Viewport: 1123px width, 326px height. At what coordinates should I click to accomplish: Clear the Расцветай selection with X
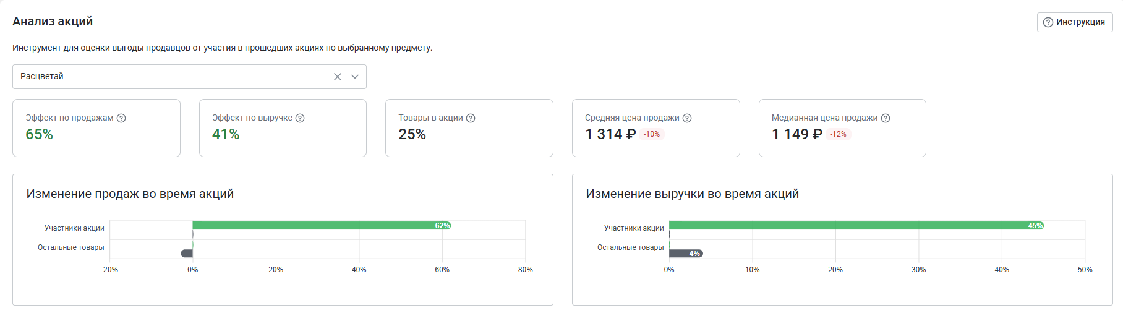[338, 77]
